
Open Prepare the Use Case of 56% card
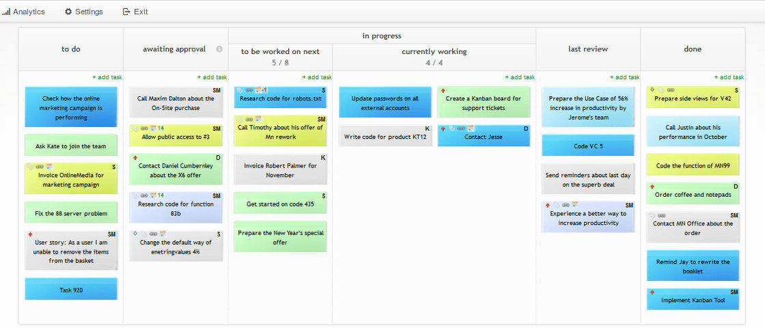pos(588,107)
